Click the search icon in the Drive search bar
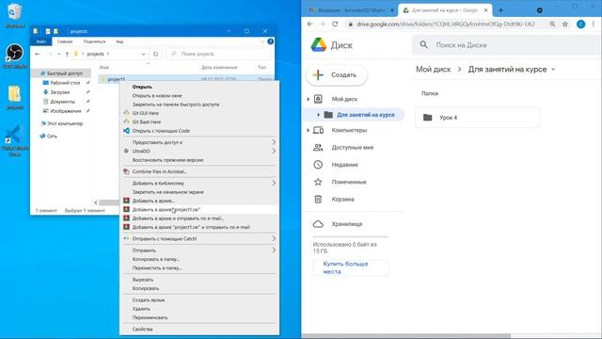The height and width of the screenshot is (339, 602). (x=423, y=45)
